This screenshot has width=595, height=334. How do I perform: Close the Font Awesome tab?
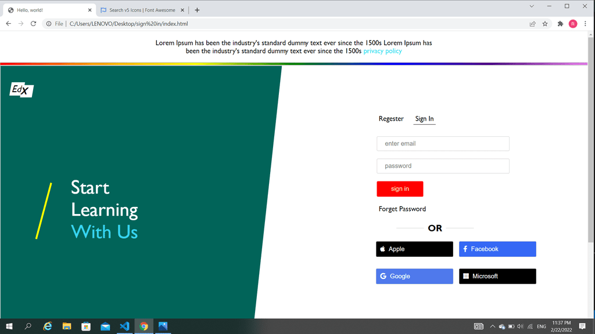[182, 10]
